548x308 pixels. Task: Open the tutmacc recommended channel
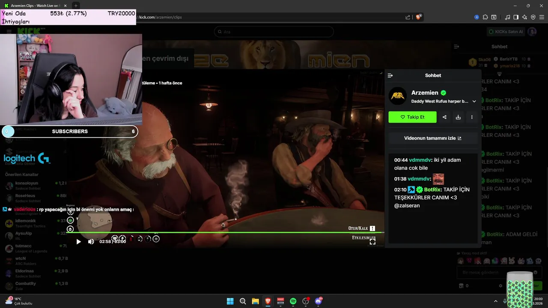pyautogui.click(x=35, y=248)
